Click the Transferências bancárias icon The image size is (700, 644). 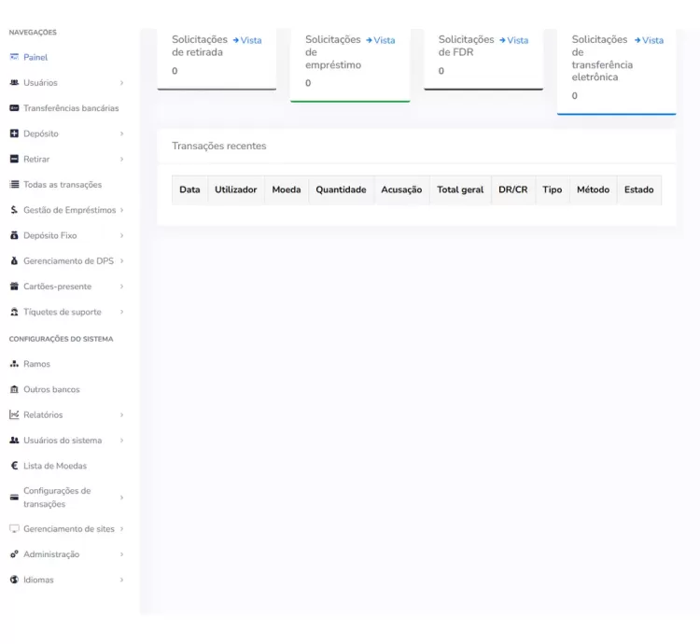coord(14,108)
